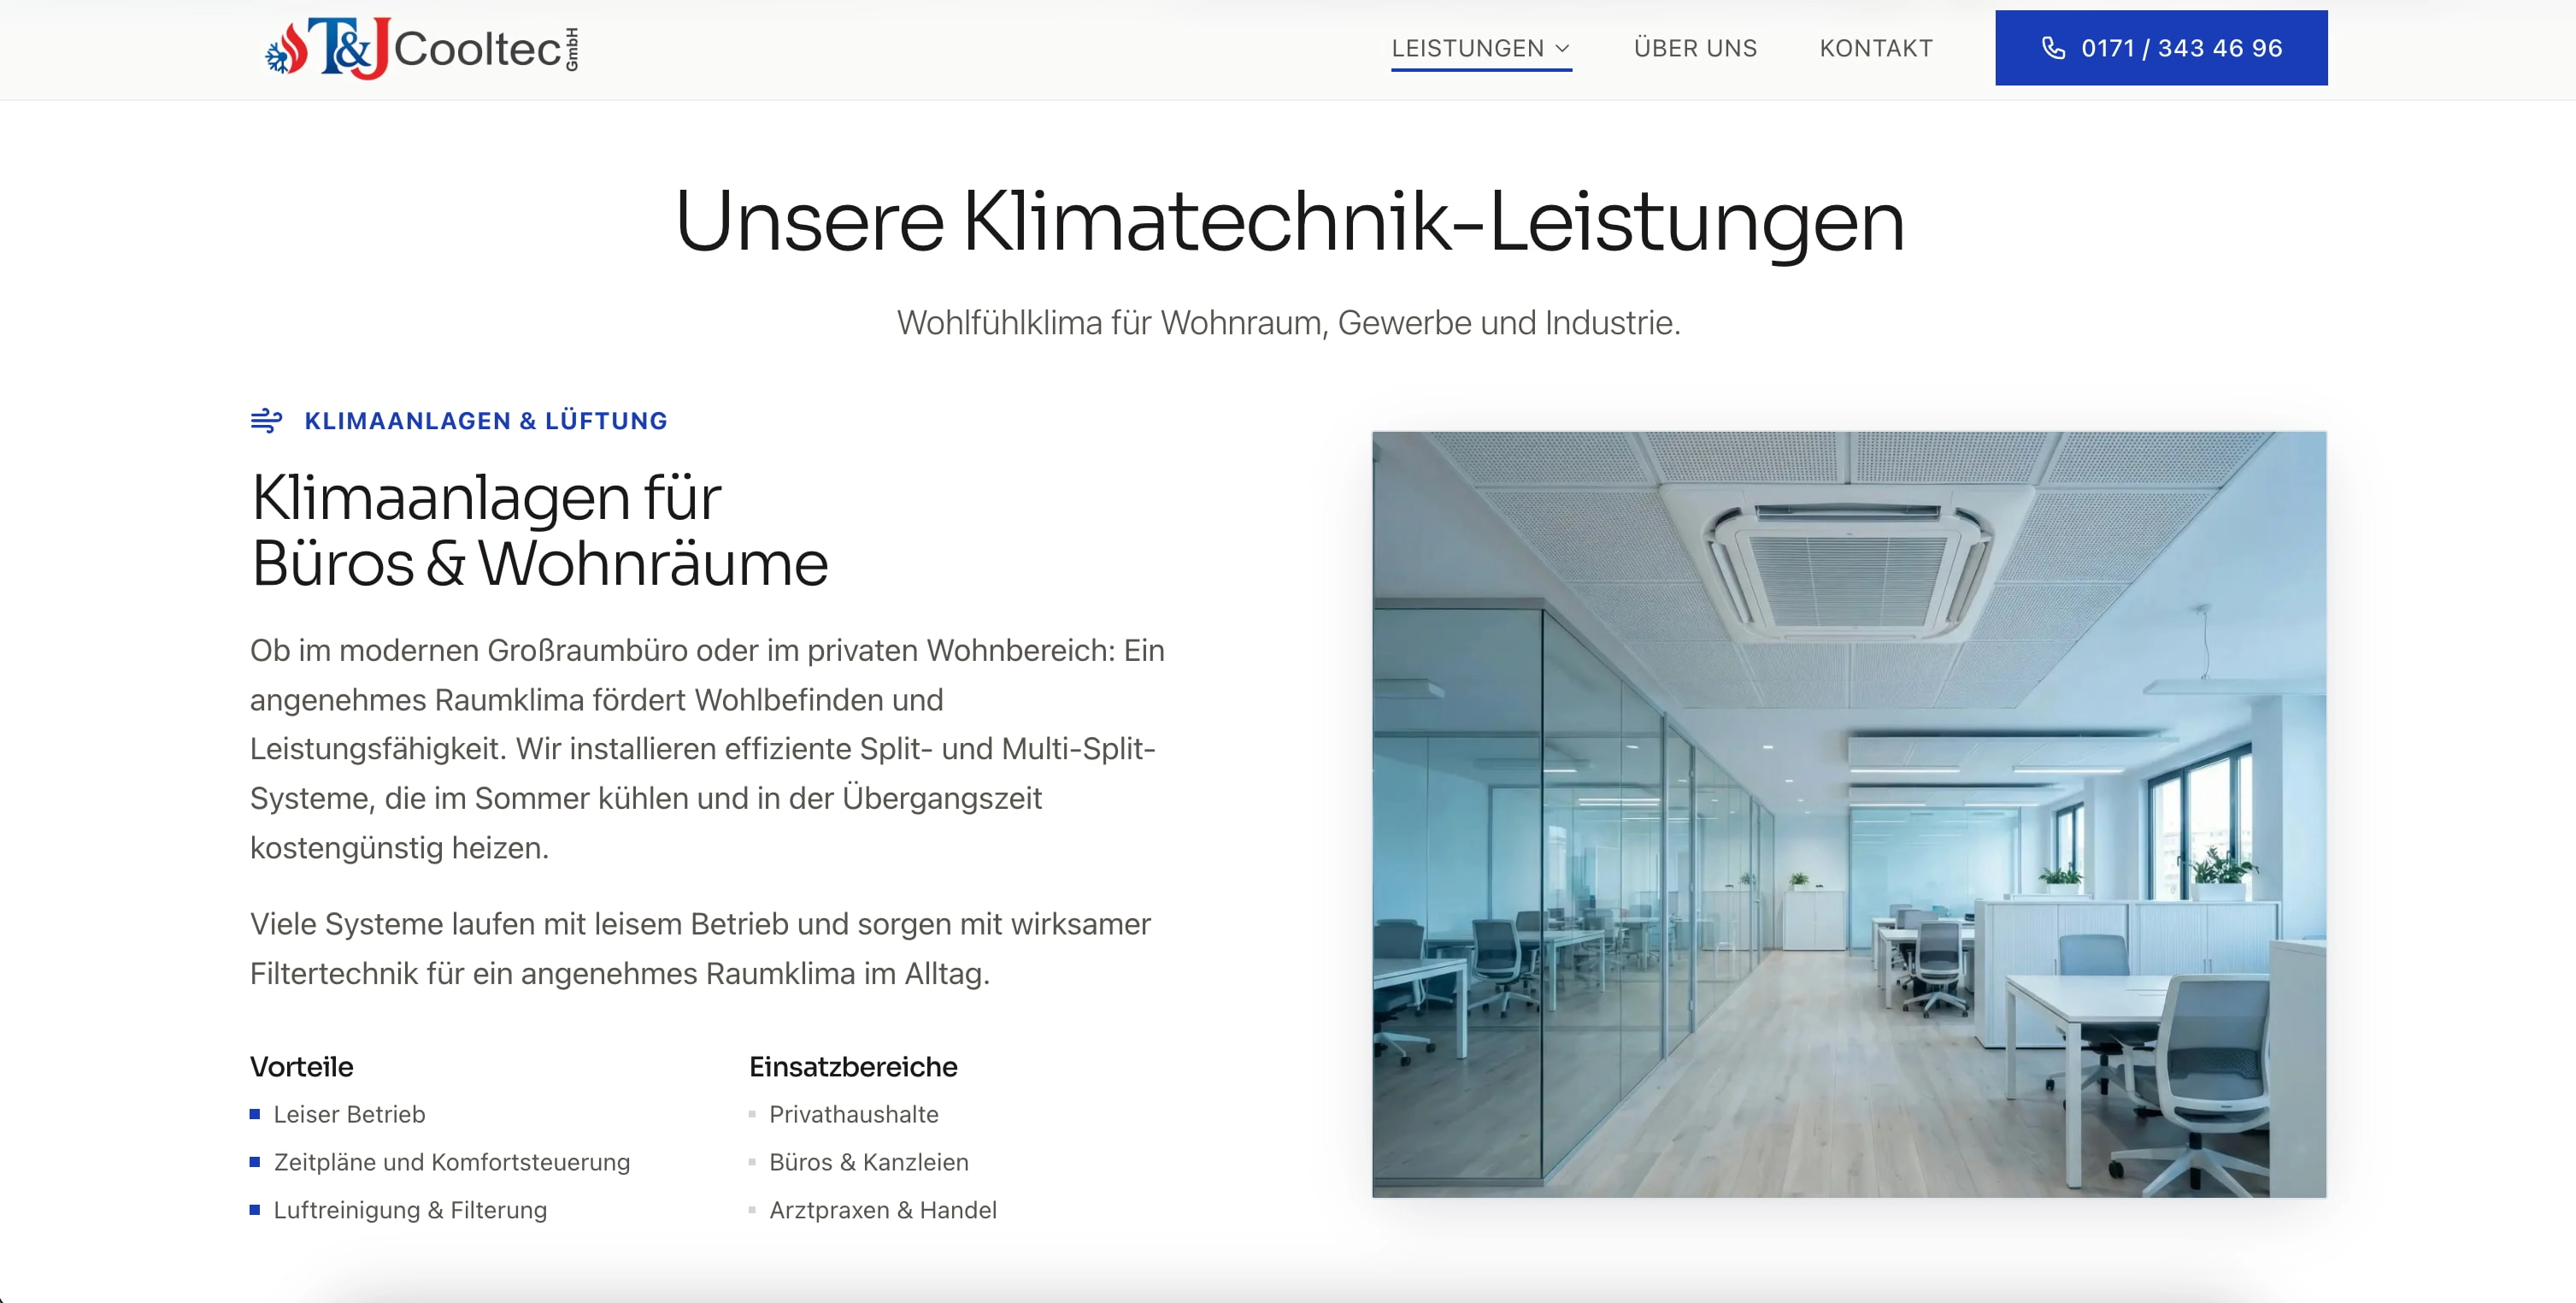Viewport: 2576px width, 1303px height.
Task: Click the 0171 / 343 46 96 call button
Action: (2161, 47)
